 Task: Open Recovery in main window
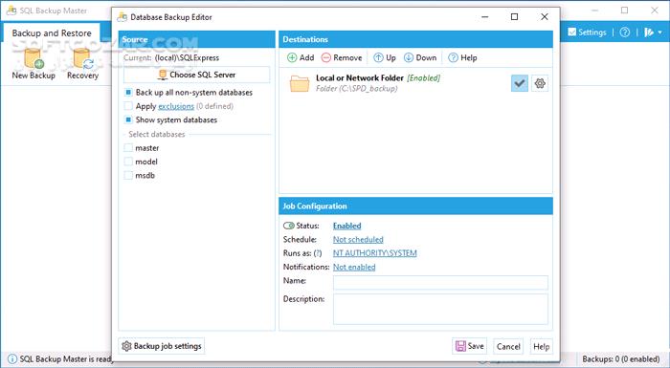[82, 64]
